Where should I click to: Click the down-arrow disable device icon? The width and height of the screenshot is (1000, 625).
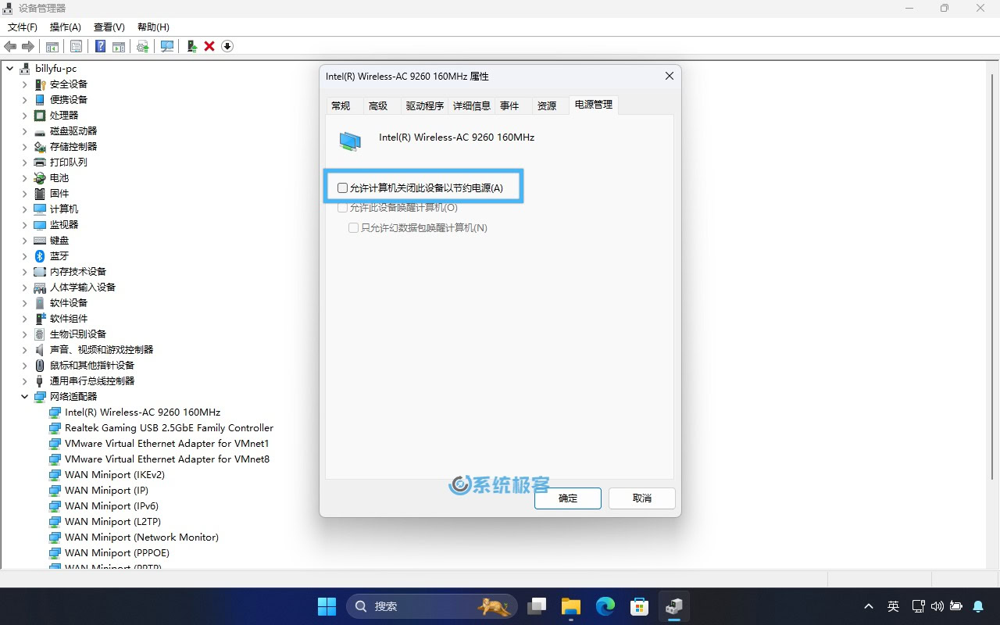(x=227, y=46)
